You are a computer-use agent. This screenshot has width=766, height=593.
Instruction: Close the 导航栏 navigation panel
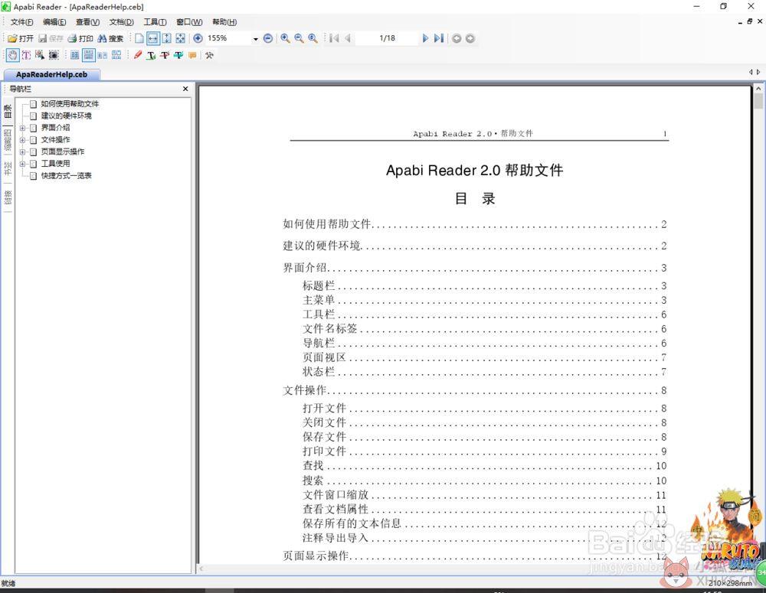click(185, 89)
